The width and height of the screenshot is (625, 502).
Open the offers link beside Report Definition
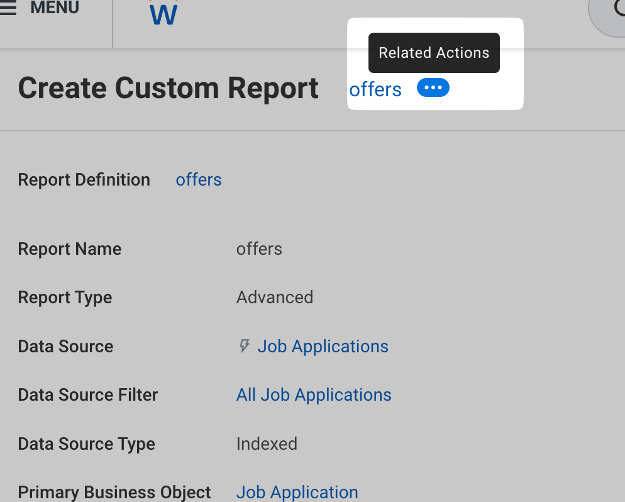pos(199,180)
